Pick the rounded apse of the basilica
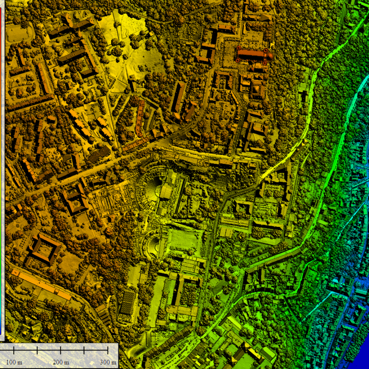 [x=271, y=56]
